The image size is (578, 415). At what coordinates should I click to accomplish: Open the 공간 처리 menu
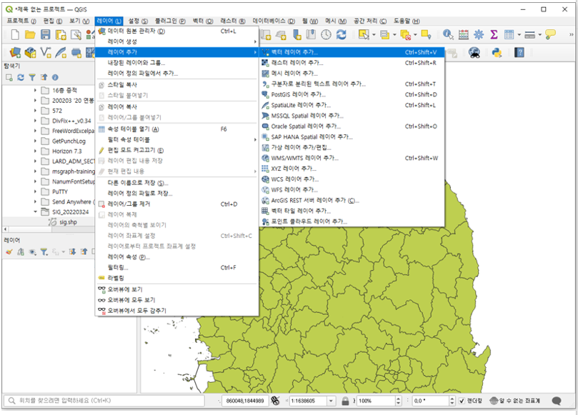point(370,21)
